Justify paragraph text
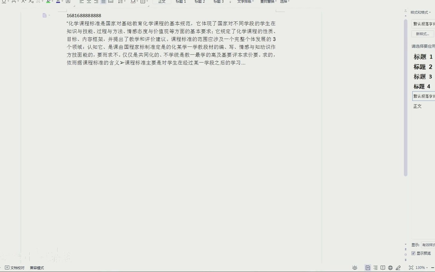Screen dimensions: 435x272 [x=103, y=1]
